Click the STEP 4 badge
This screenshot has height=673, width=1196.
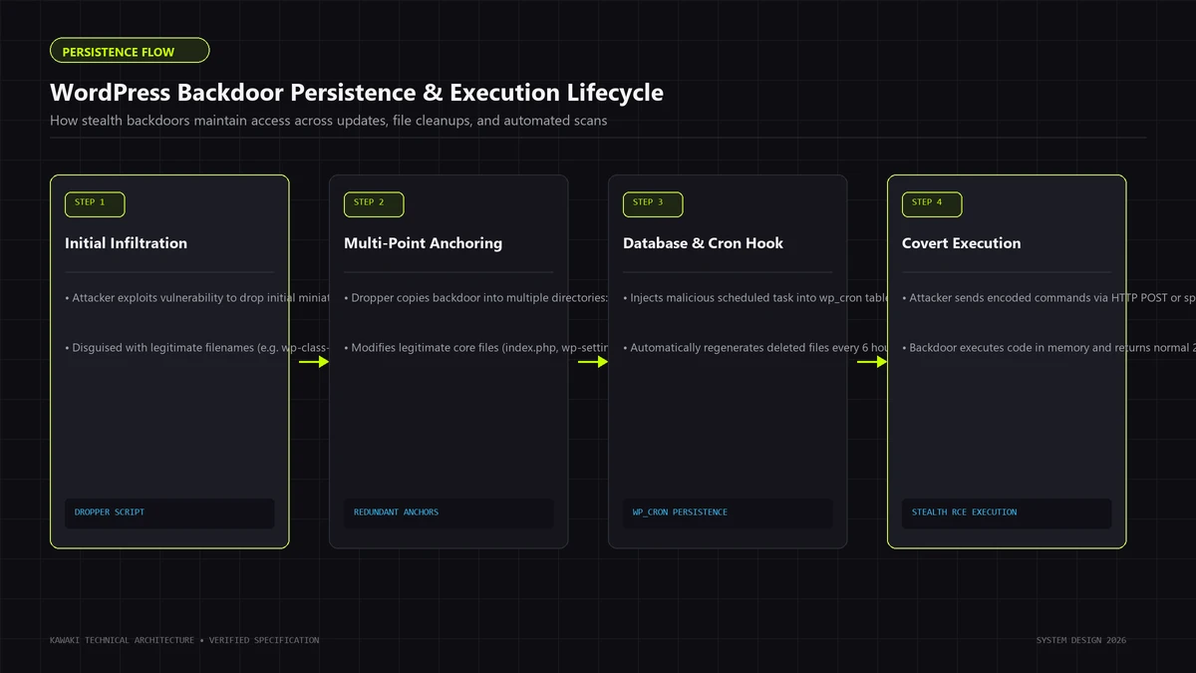pos(932,203)
